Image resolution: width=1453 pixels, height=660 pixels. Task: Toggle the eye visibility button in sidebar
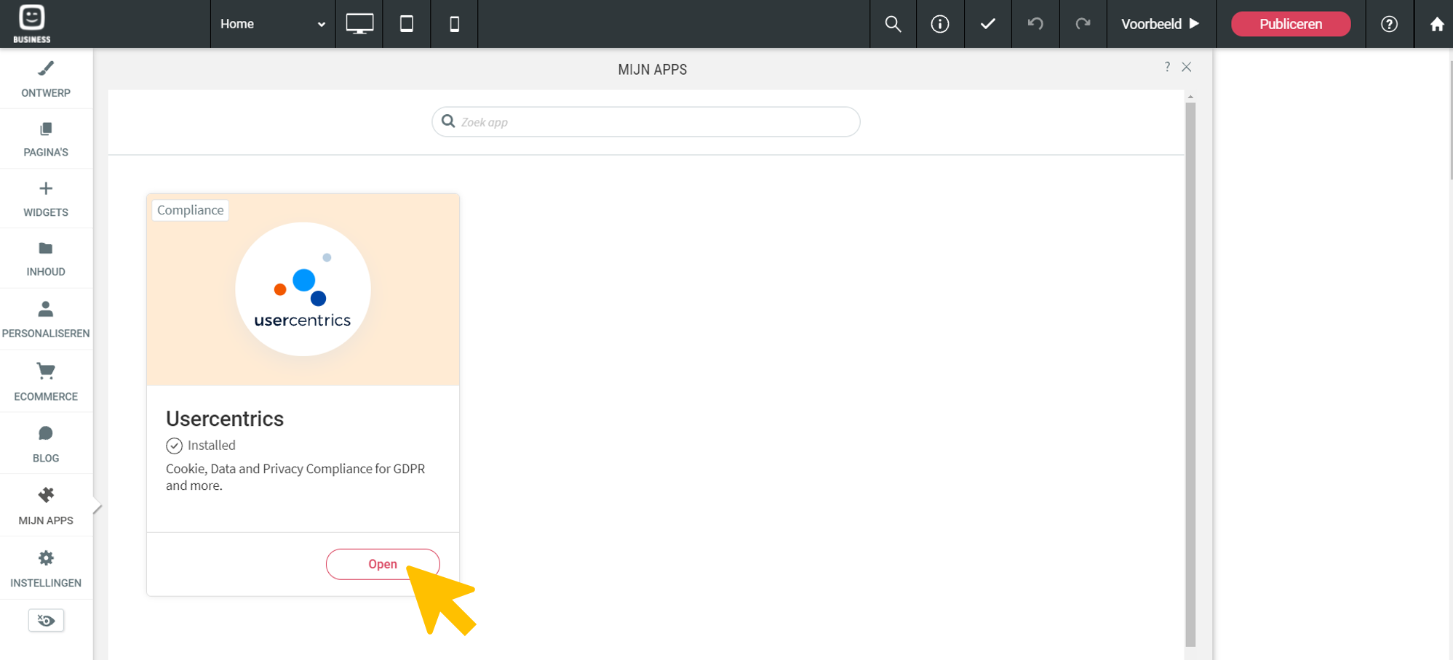click(x=46, y=620)
